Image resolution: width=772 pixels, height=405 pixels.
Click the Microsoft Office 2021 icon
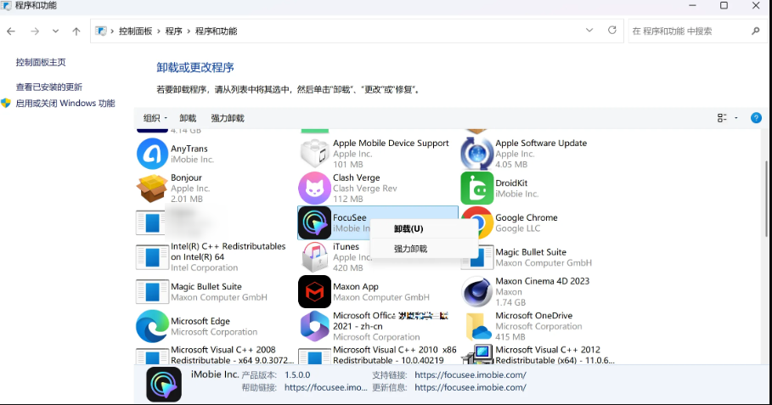pos(314,326)
